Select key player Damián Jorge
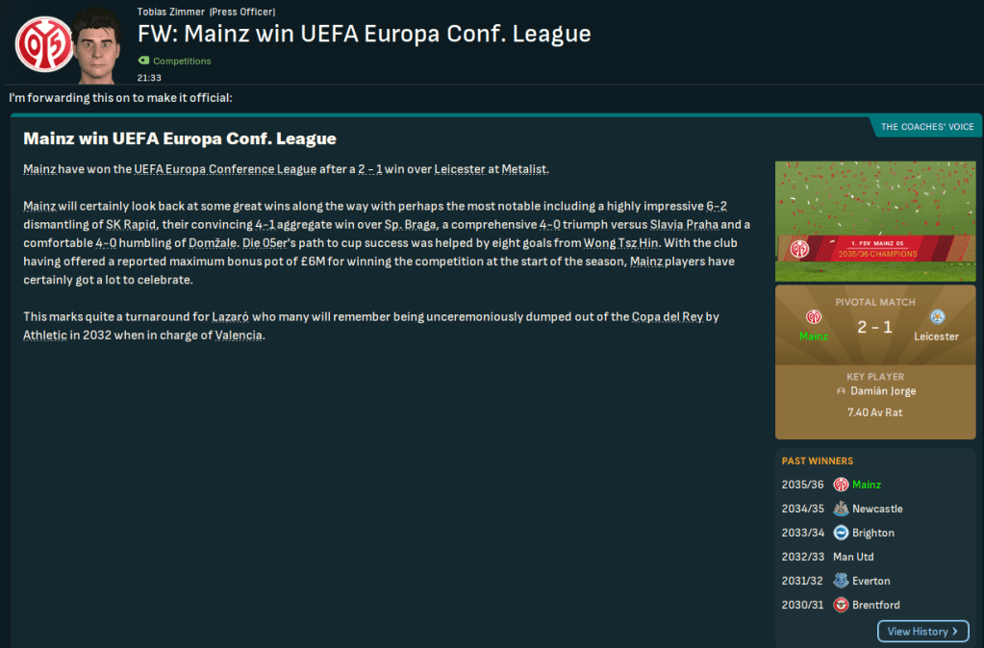 pyautogui.click(x=881, y=392)
